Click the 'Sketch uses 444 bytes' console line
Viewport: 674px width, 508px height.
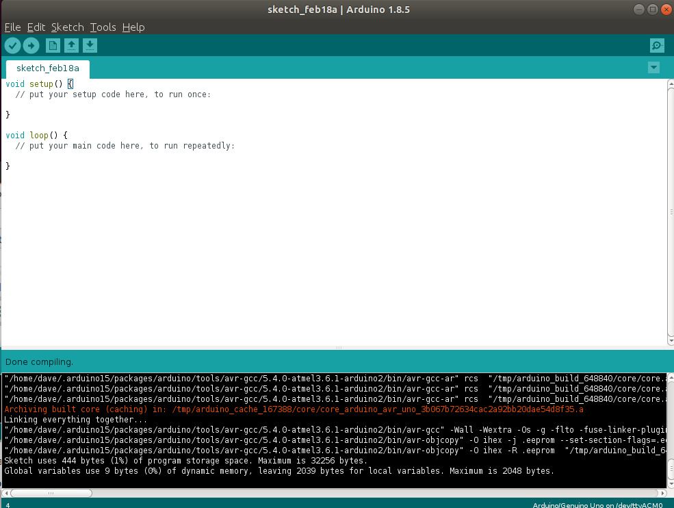click(185, 460)
